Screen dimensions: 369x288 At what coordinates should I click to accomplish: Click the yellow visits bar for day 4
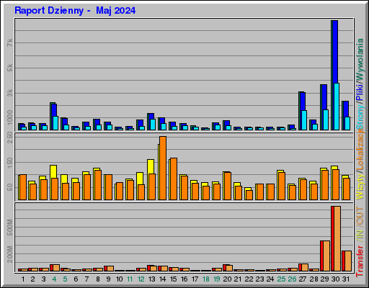pyautogui.click(x=53, y=171)
